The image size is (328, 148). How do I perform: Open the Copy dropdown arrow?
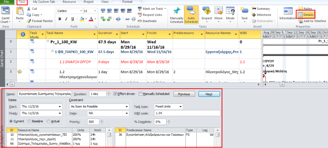pos(41,15)
